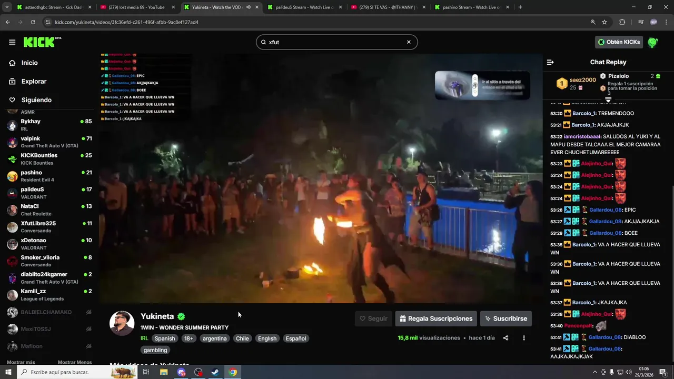Open Siguiendo in the sidebar
The width and height of the screenshot is (674, 379).
point(36,100)
